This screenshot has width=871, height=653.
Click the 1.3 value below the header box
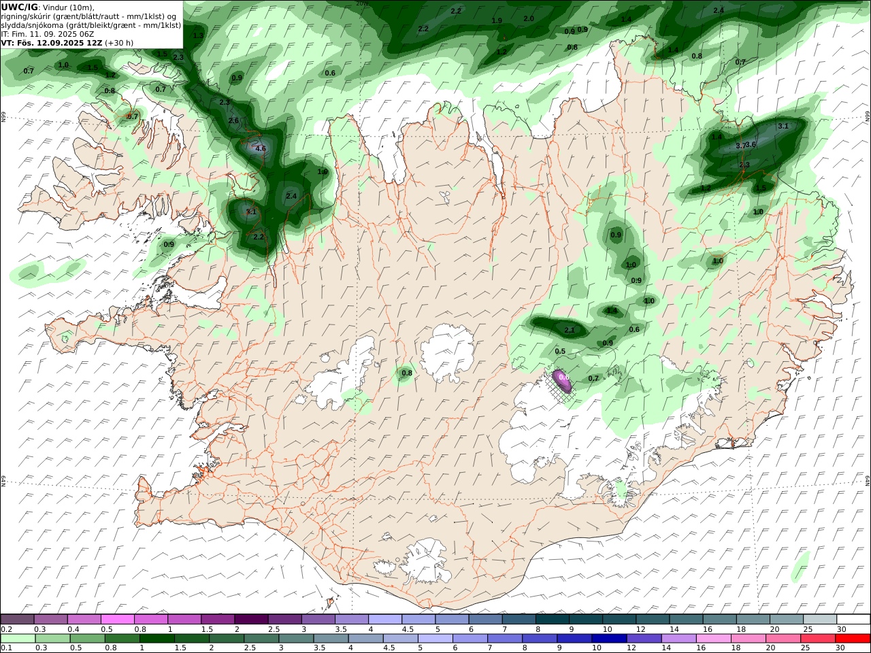click(x=198, y=35)
